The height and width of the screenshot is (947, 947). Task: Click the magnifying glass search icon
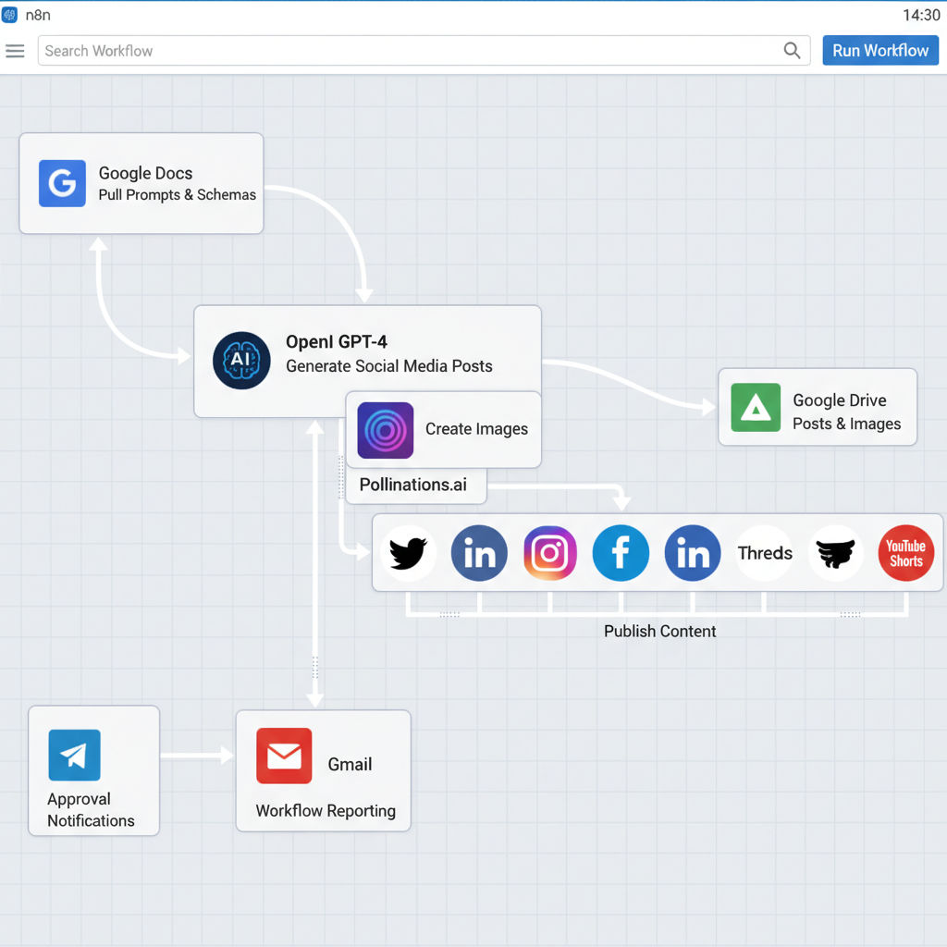792,51
